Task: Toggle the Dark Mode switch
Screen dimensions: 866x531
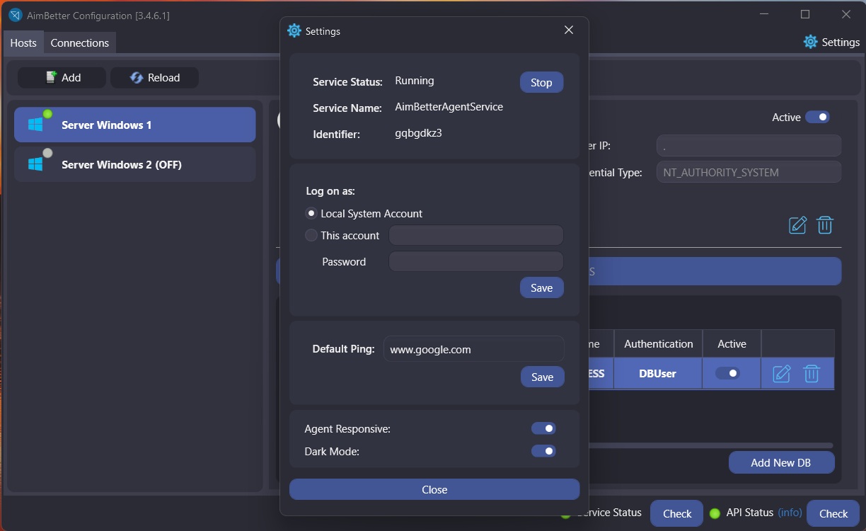Action: [x=543, y=451]
